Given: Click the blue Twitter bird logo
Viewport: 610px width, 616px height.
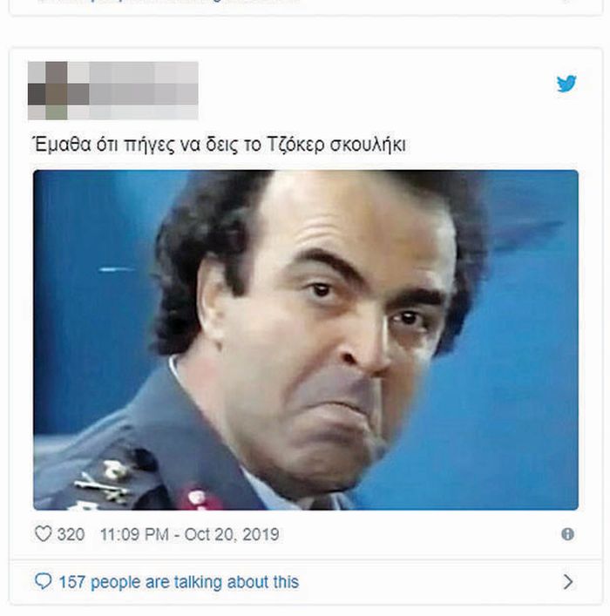Looking at the screenshot, I should (x=566, y=84).
